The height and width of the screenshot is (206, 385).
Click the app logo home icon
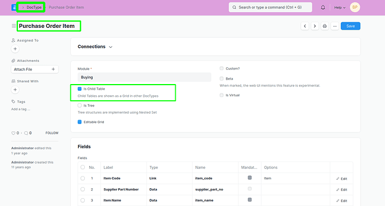click(13, 7)
